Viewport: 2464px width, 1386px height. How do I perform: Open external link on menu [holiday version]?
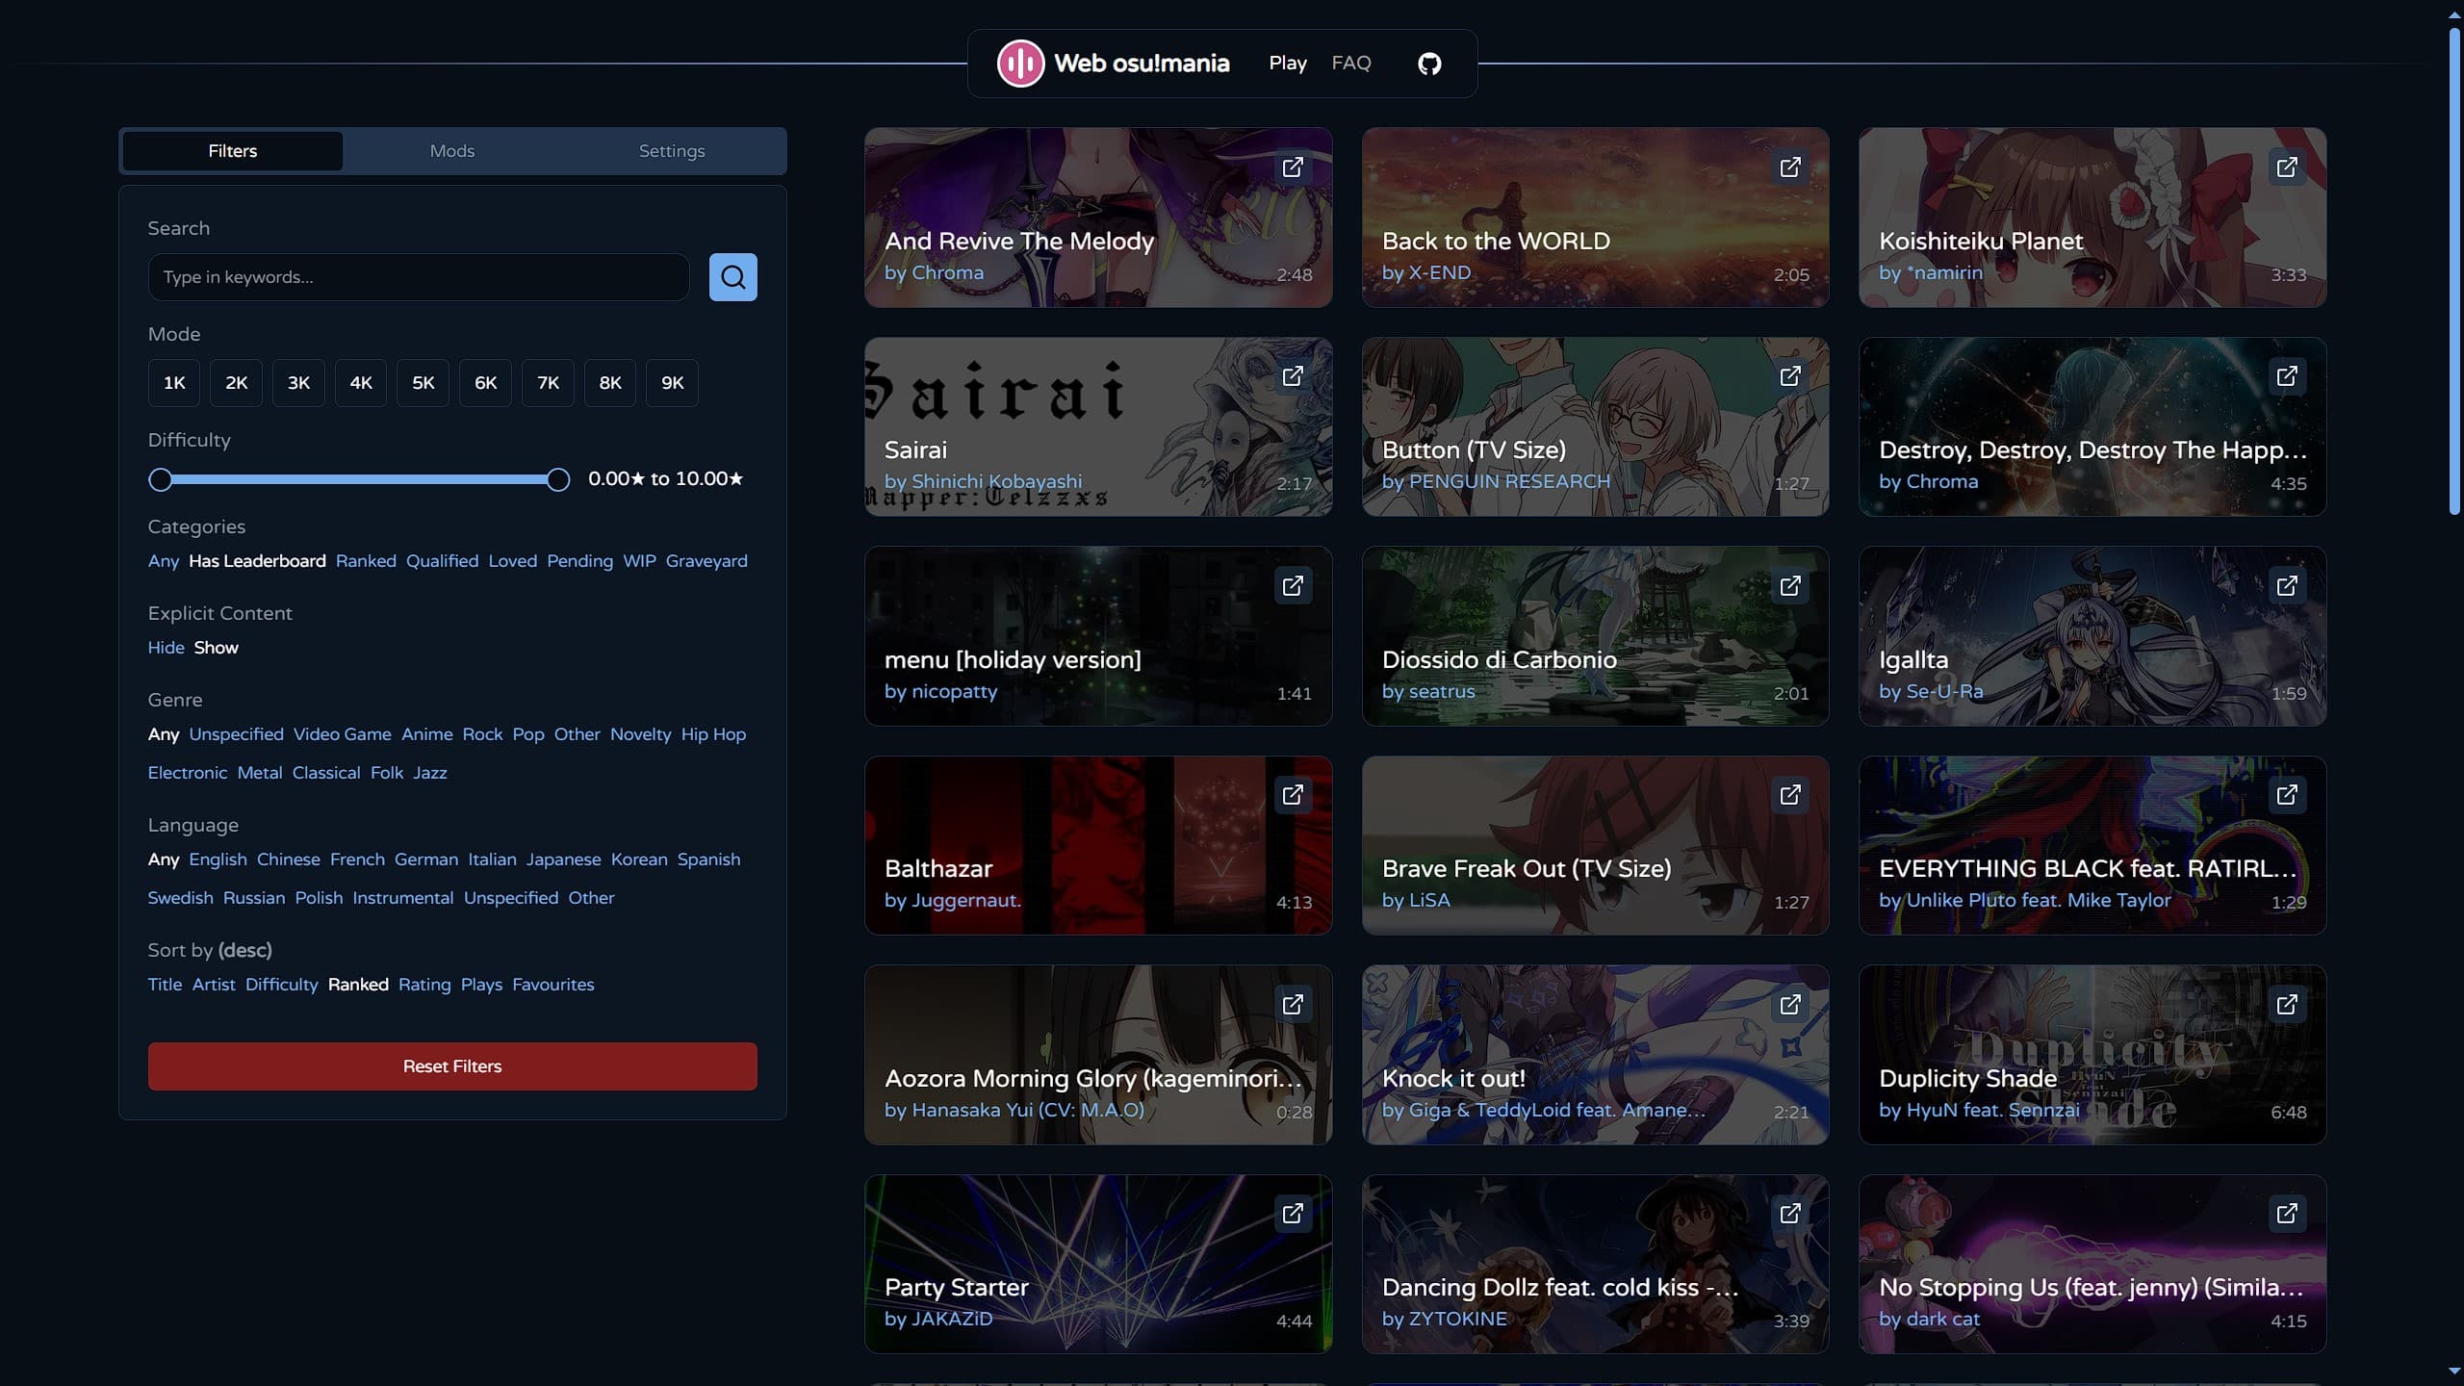(1293, 586)
